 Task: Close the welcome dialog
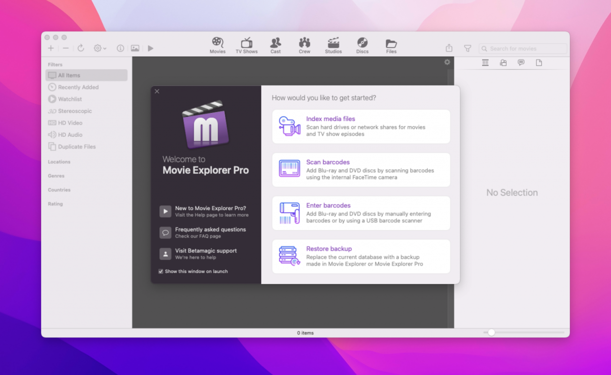click(157, 91)
